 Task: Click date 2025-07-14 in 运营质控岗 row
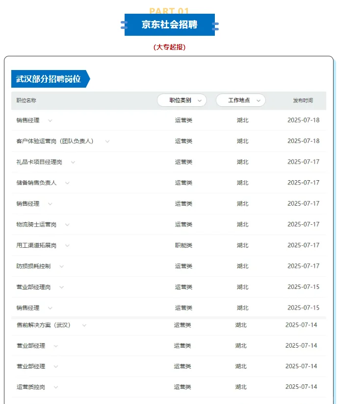[x=301, y=387]
